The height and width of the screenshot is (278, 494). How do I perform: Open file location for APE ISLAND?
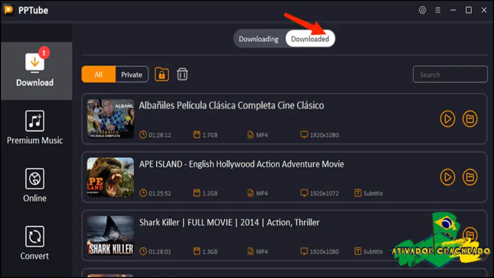pos(470,177)
